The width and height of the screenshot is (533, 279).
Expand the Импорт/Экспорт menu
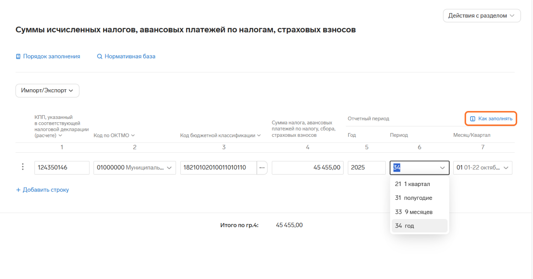point(47,90)
